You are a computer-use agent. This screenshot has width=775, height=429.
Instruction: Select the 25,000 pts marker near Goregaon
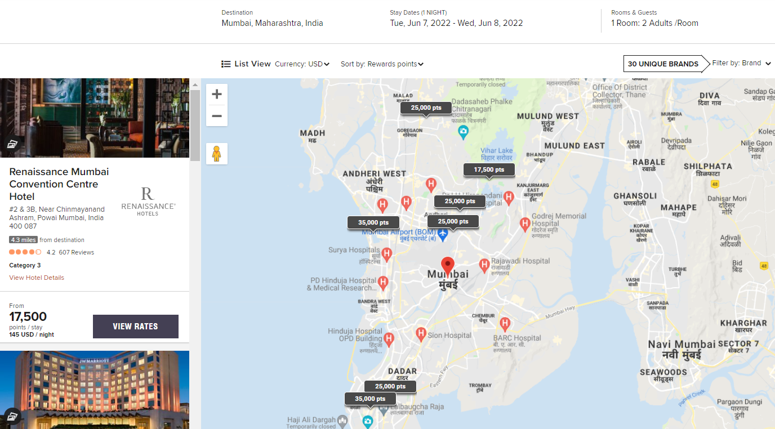tap(426, 108)
